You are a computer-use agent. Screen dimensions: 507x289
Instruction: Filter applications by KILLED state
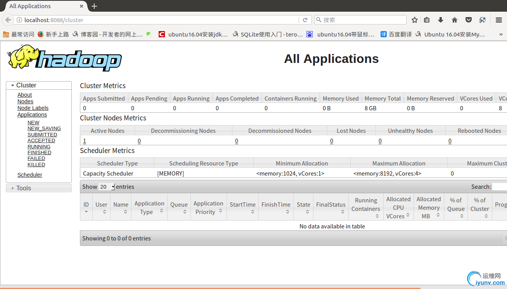click(x=36, y=165)
